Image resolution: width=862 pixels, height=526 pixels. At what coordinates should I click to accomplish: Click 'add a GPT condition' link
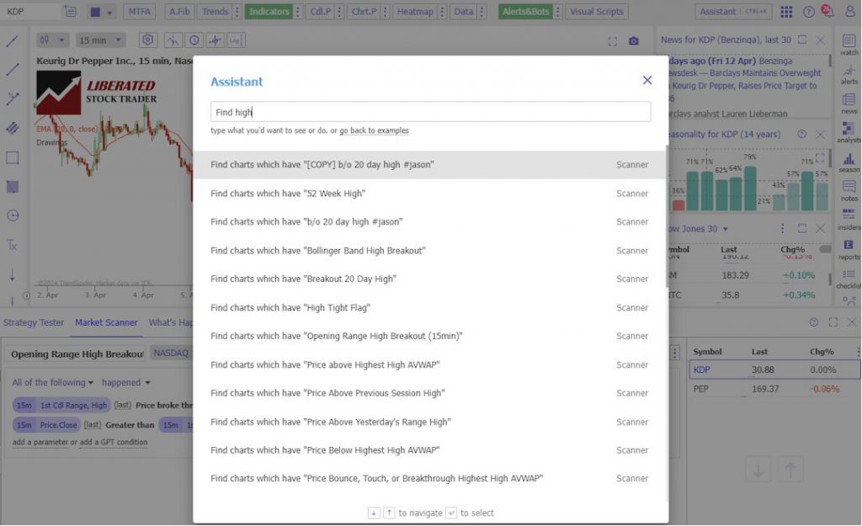pyautogui.click(x=114, y=442)
